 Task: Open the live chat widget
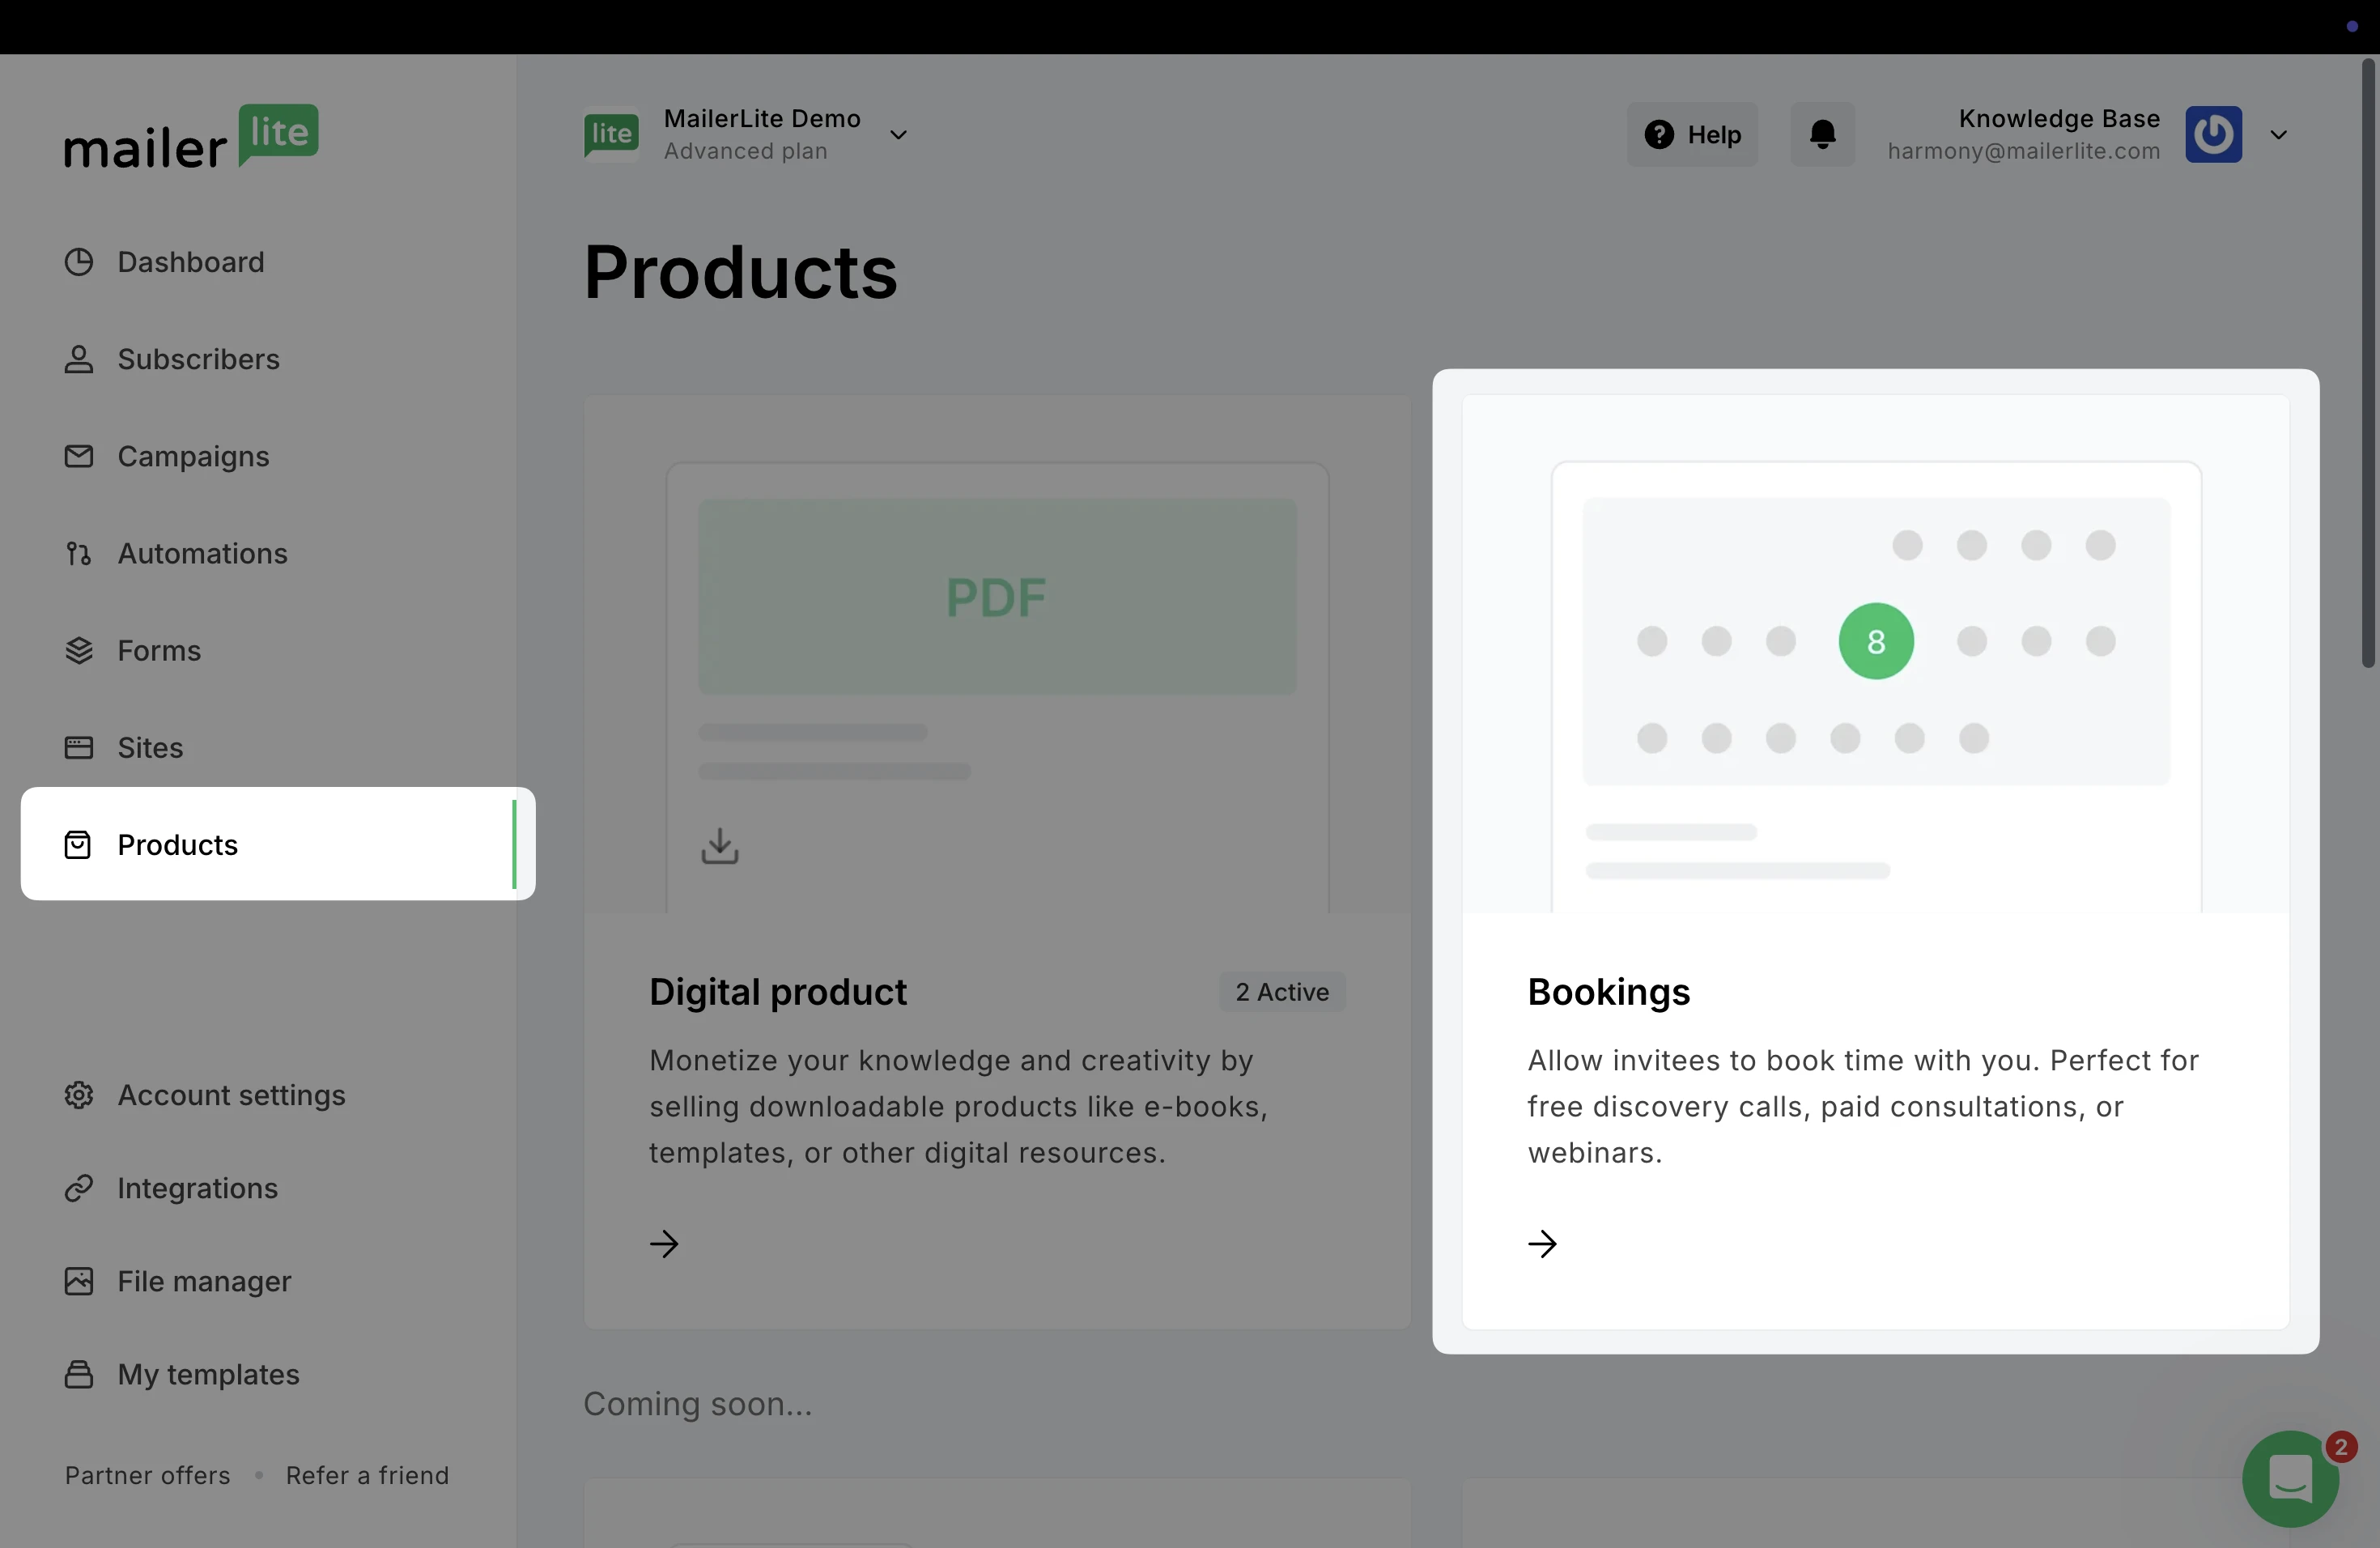(x=2289, y=1478)
